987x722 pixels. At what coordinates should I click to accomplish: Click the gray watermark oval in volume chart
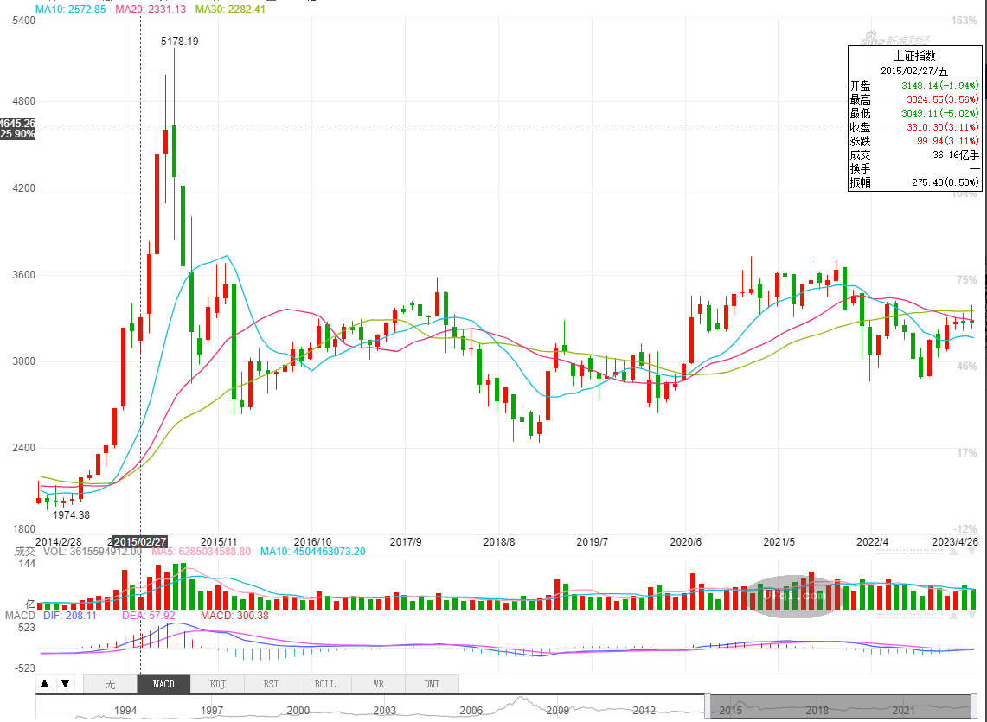pyautogui.click(x=796, y=595)
